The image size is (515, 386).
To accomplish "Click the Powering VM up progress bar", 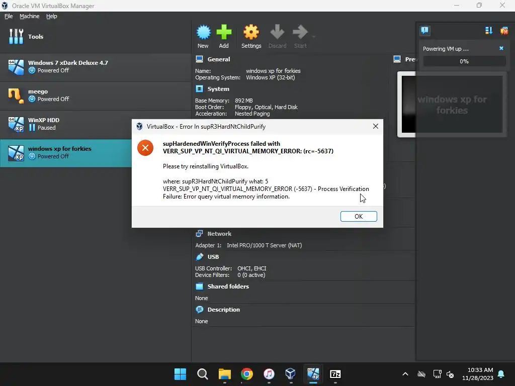I will pyautogui.click(x=464, y=61).
